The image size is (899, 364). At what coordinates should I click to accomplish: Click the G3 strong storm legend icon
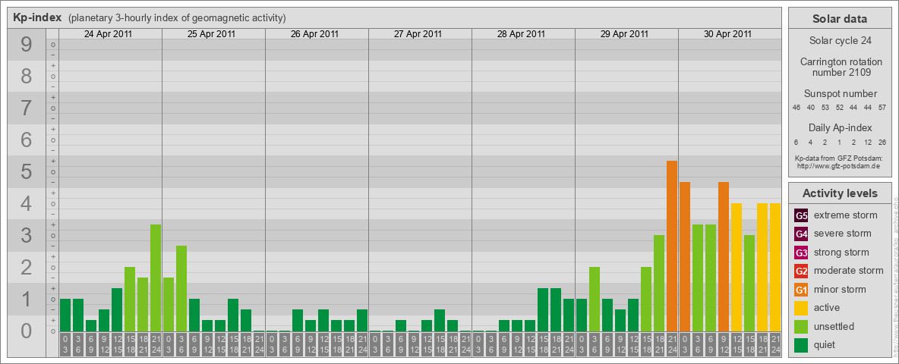click(x=801, y=253)
